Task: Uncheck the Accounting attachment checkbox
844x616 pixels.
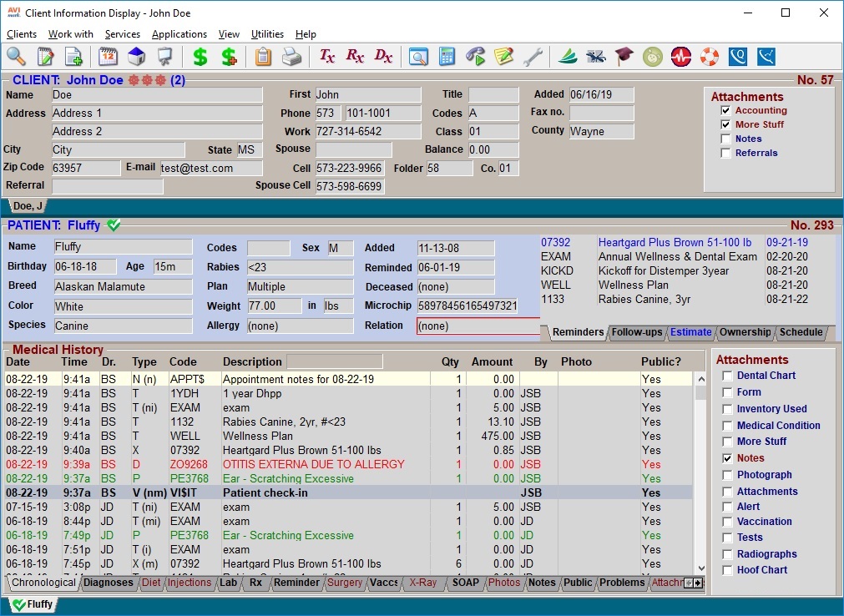Action: pos(725,110)
